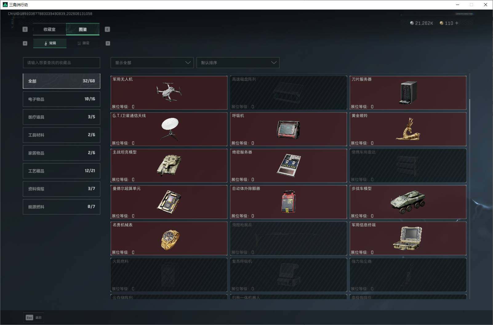Select the 名贵机械表 gold watch icon
493x325 pixels.
coord(170,239)
